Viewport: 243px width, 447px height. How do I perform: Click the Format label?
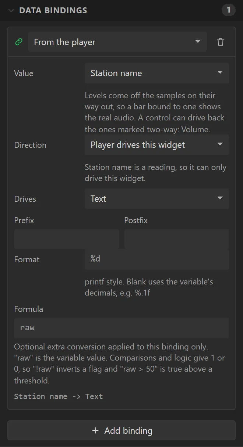pos(27,259)
